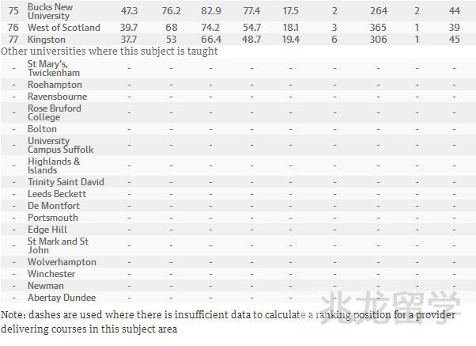The height and width of the screenshot is (346, 476).
Task: Click Rose Bruford College
Action: coord(55,112)
